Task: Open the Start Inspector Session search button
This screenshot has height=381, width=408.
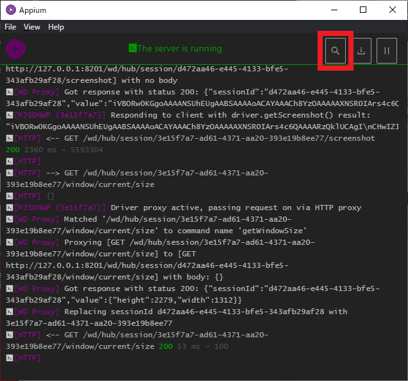Action: click(335, 51)
